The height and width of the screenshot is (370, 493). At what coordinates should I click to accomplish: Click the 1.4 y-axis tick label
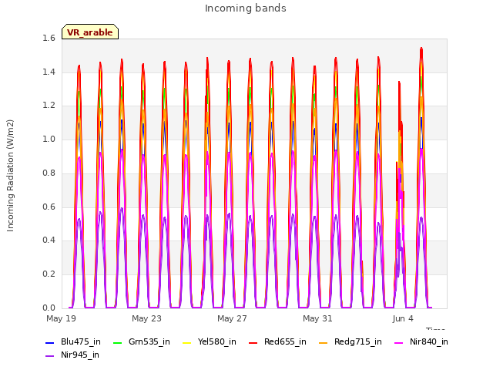click(49, 72)
